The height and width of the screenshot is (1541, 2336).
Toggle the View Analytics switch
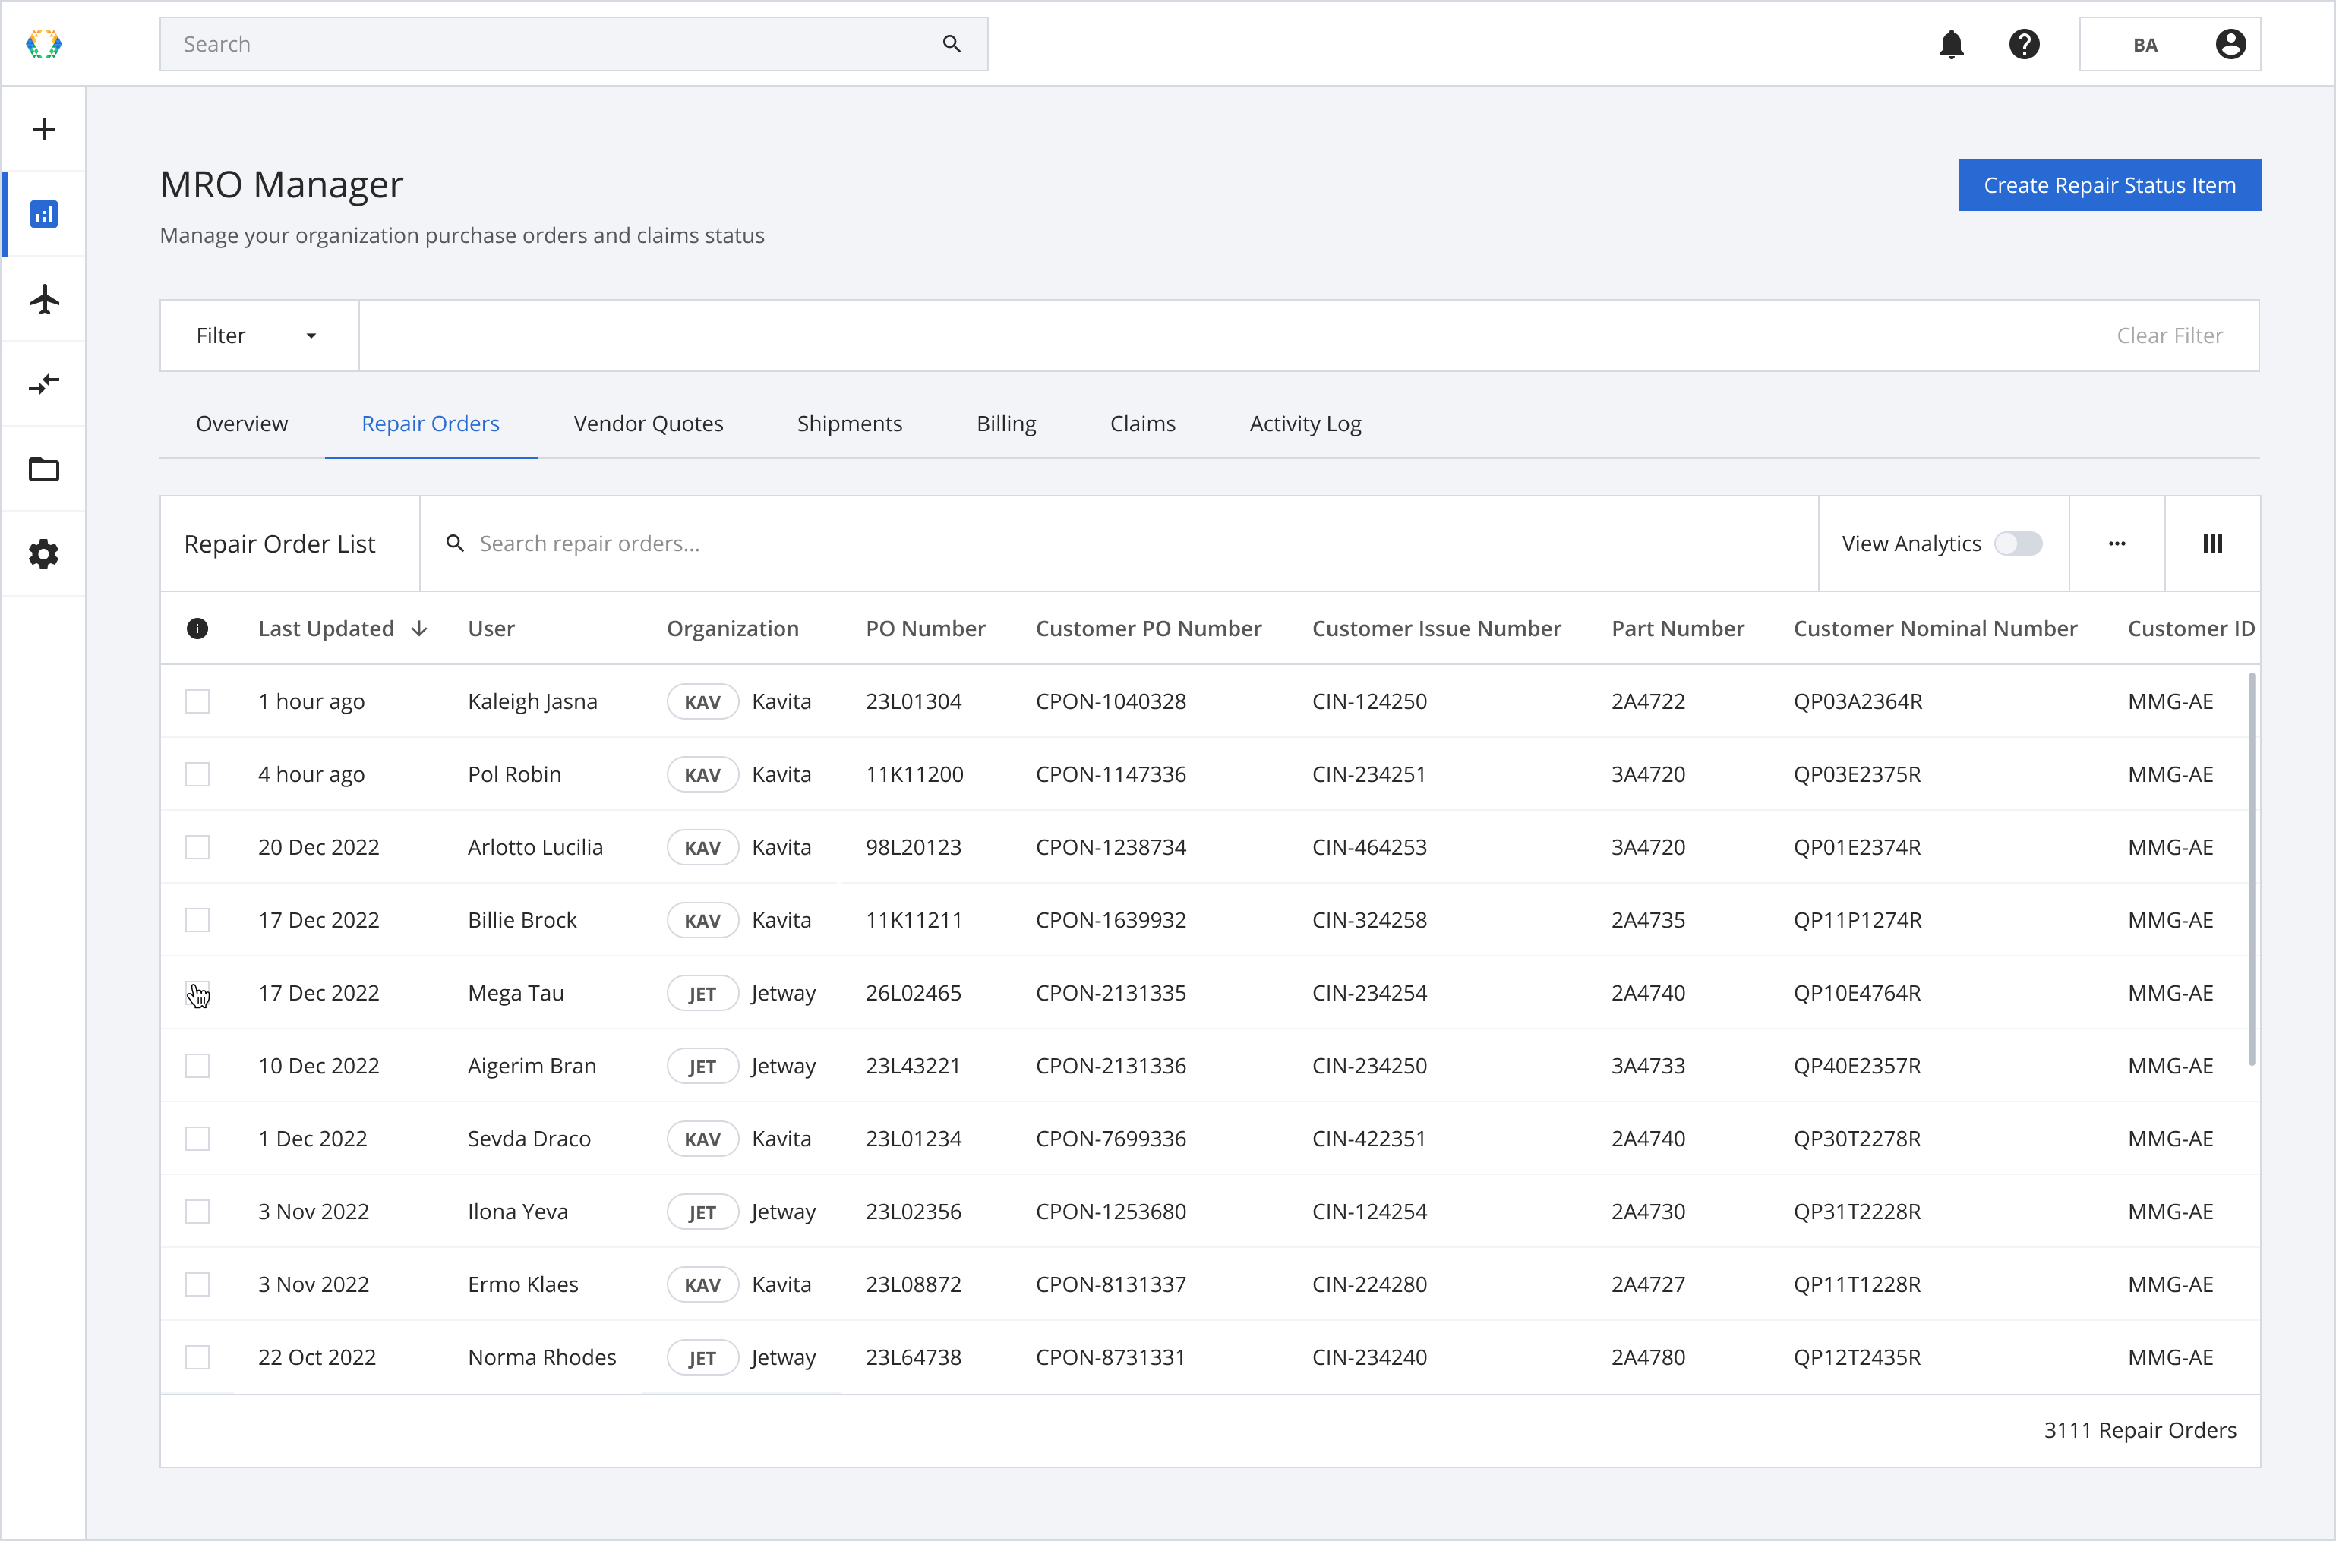coord(2018,544)
